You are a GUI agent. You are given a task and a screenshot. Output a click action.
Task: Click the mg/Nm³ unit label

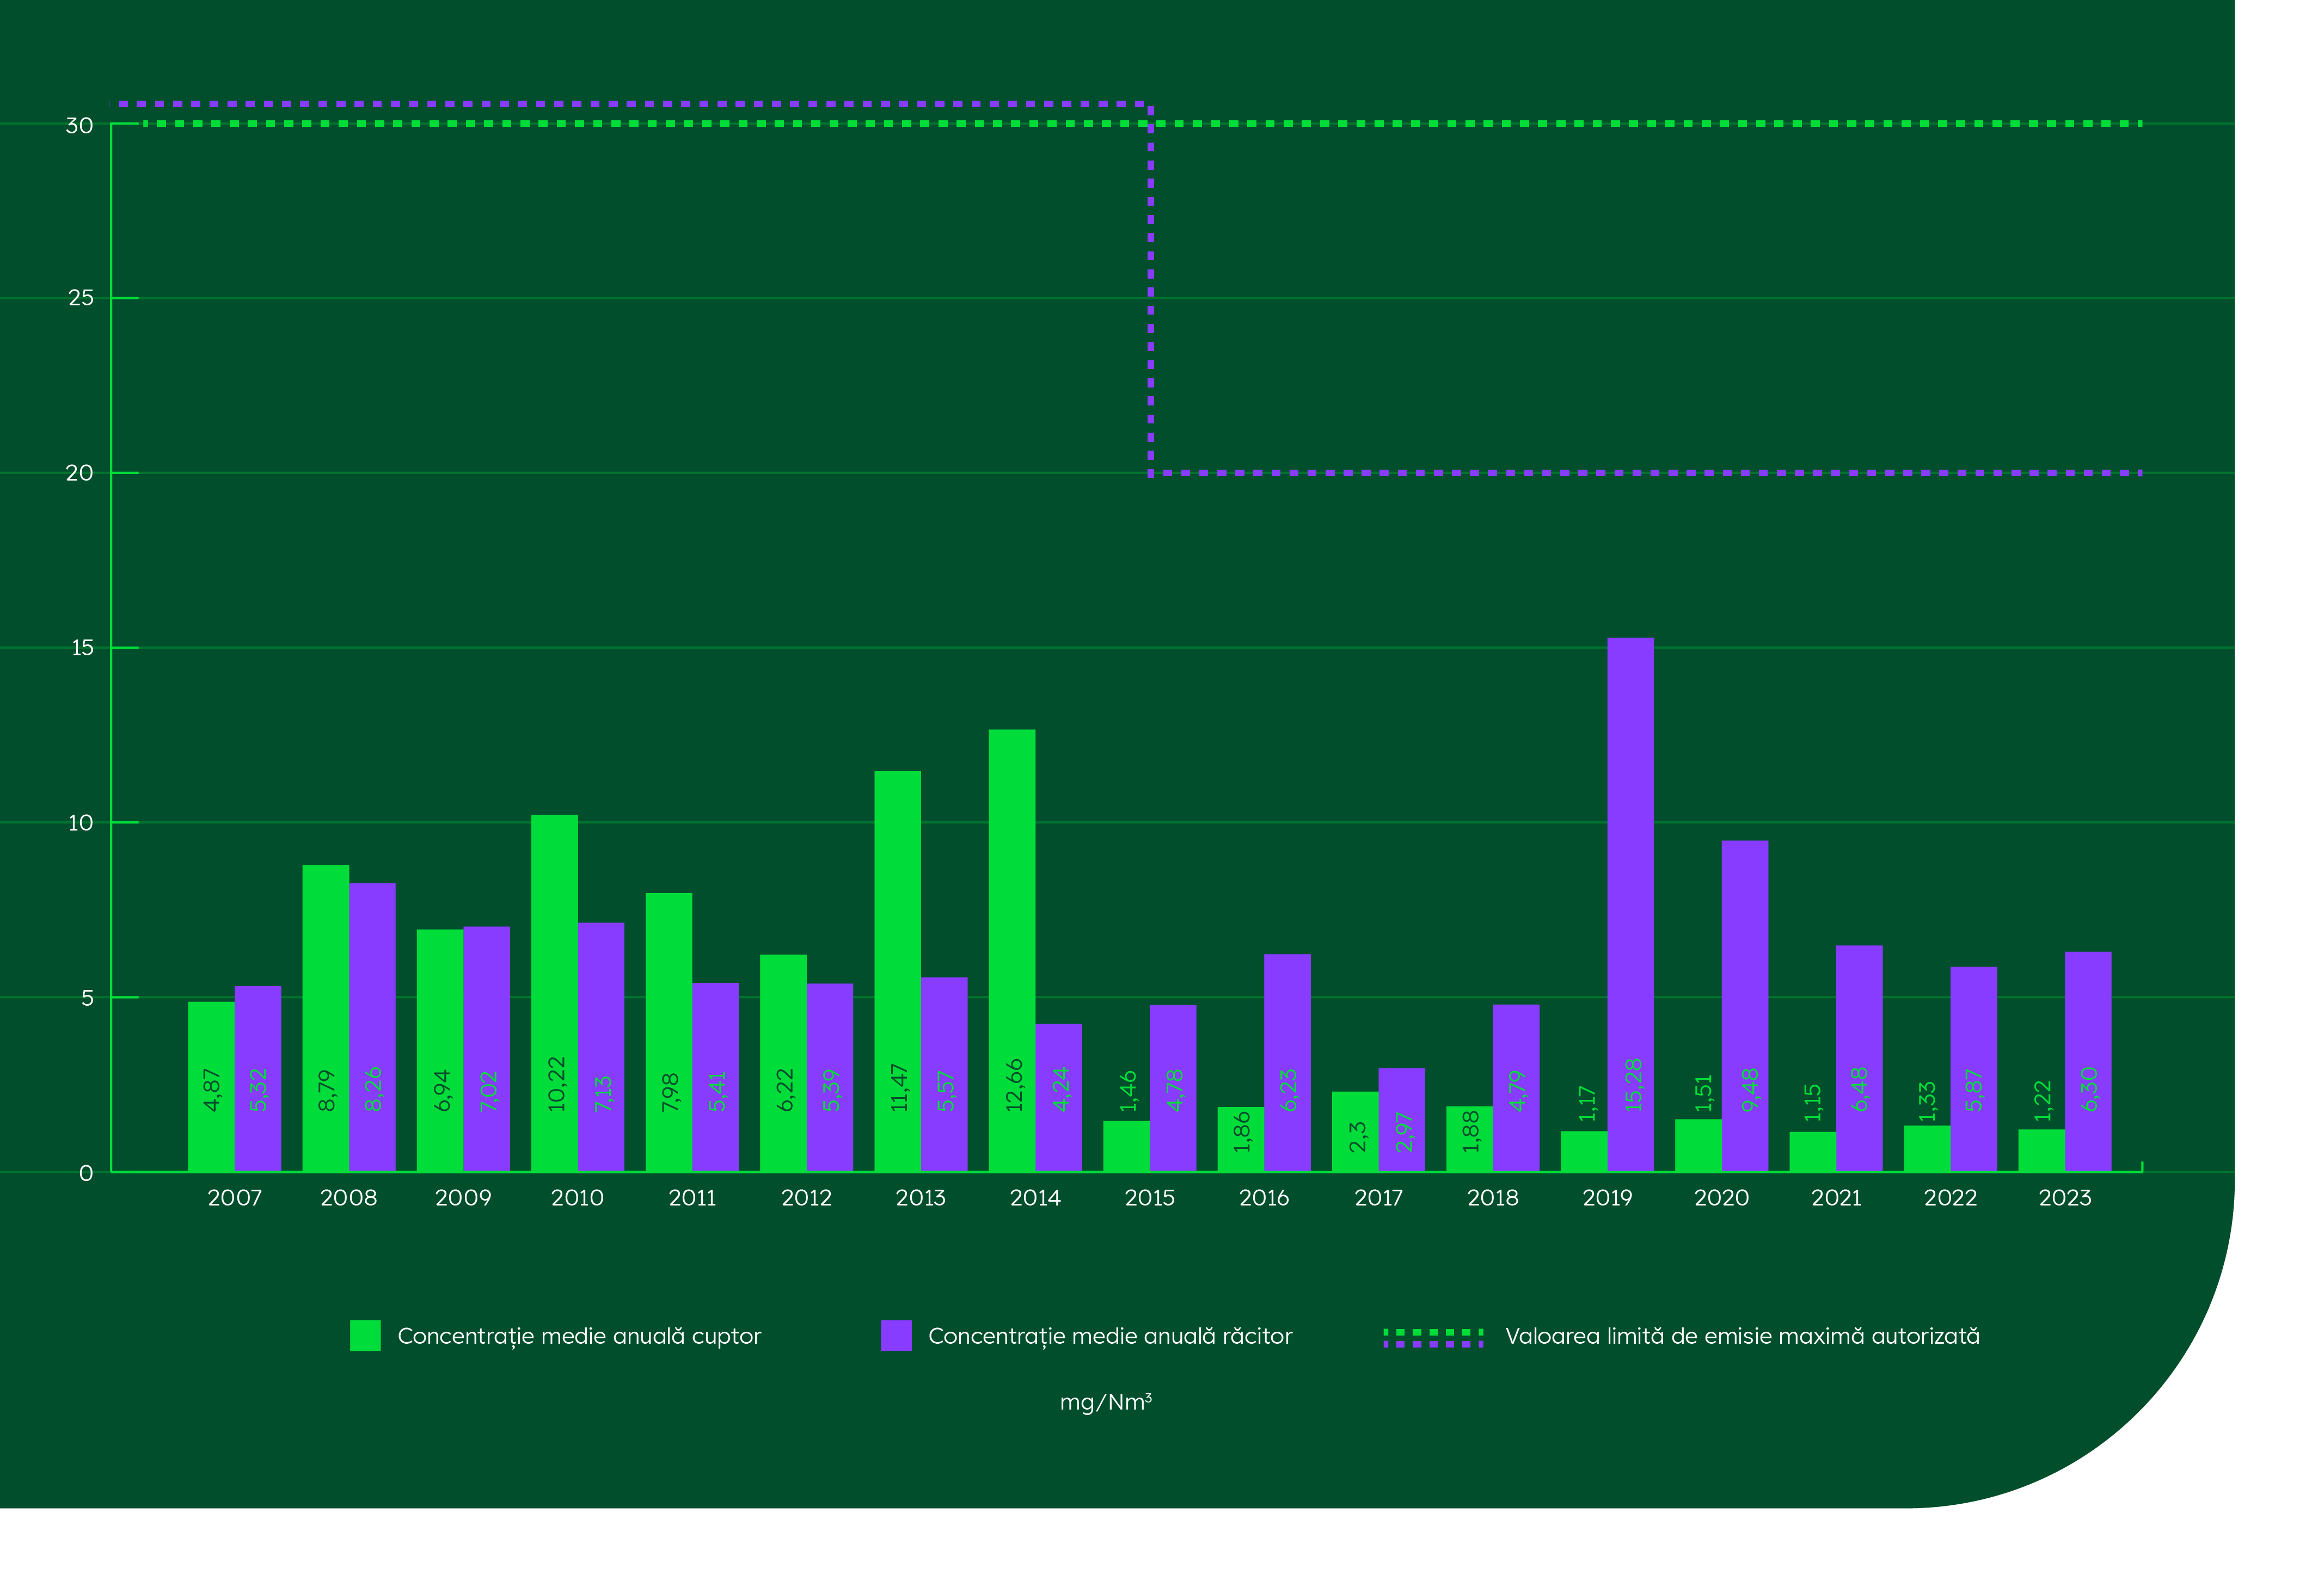point(1106,1402)
